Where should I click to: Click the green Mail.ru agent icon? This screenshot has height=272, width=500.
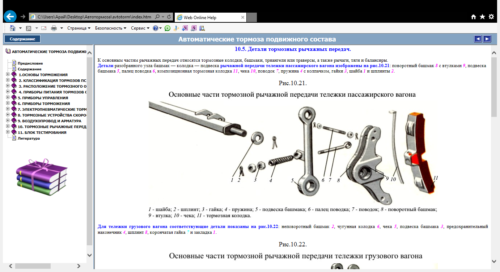coord(168,28)
